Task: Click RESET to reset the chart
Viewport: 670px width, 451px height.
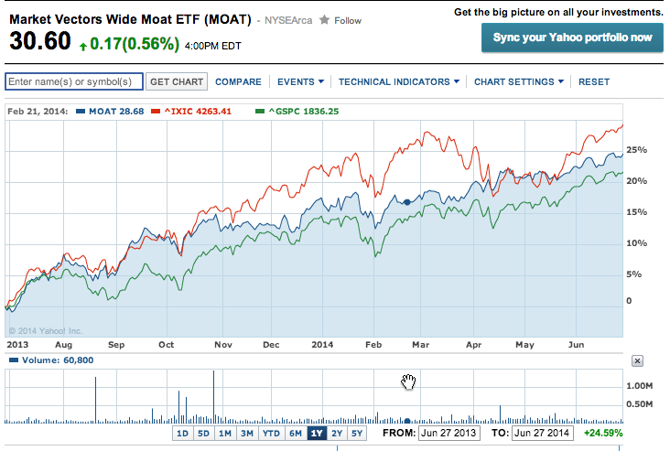Action: [x=594, y=81]
